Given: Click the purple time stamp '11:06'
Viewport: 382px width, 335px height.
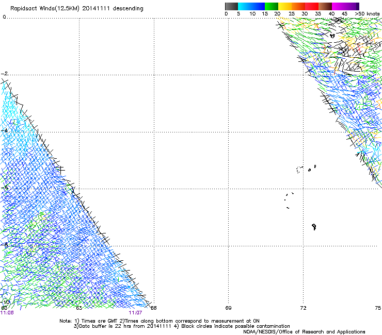Looking at the screenshot, I should (x=7, y=313).
